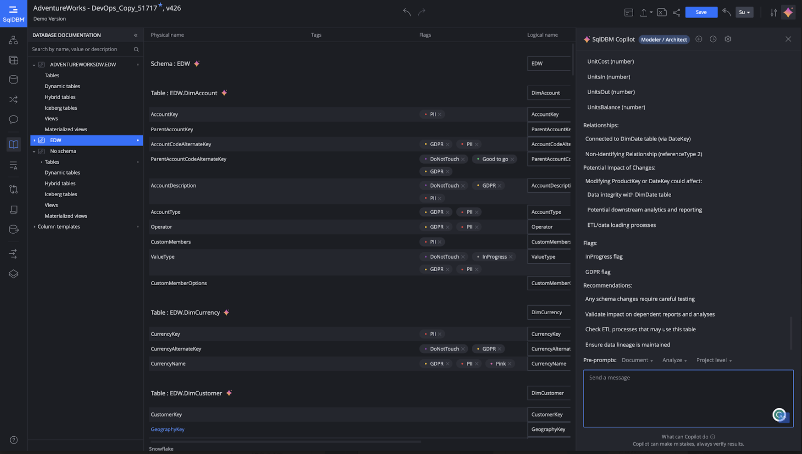Open the GeographyKey column link in DimCustomer

[167, 429]
